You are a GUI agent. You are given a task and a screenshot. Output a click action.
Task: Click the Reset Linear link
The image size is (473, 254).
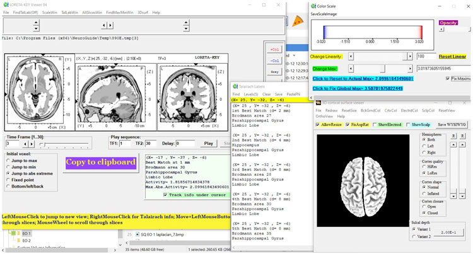point(453,56)
